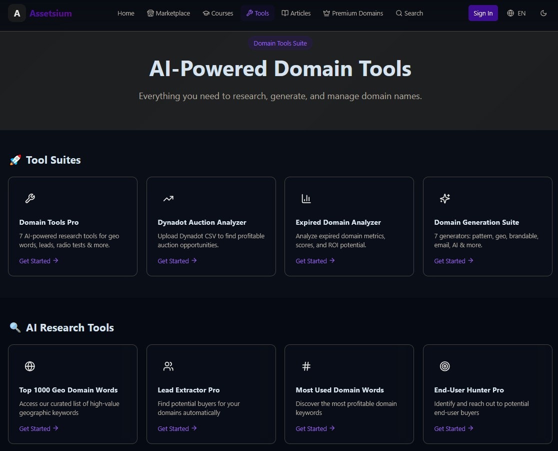Toggle dark mode with the moon icon

[543, 13]
